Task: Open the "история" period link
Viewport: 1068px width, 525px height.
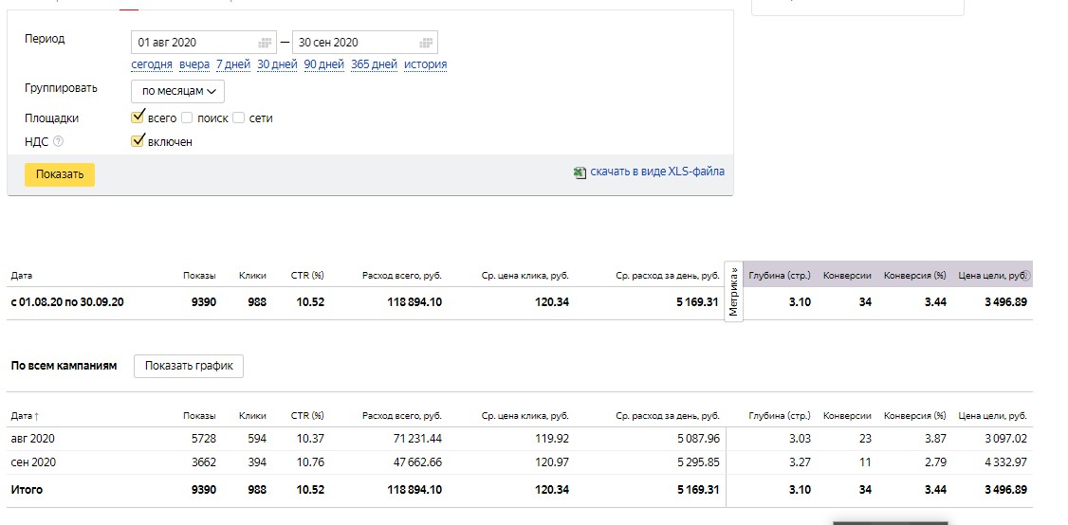Action: (425, 64)
